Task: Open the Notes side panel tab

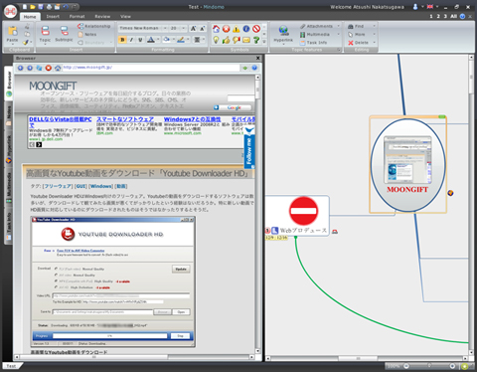Action: pos(9,115)
